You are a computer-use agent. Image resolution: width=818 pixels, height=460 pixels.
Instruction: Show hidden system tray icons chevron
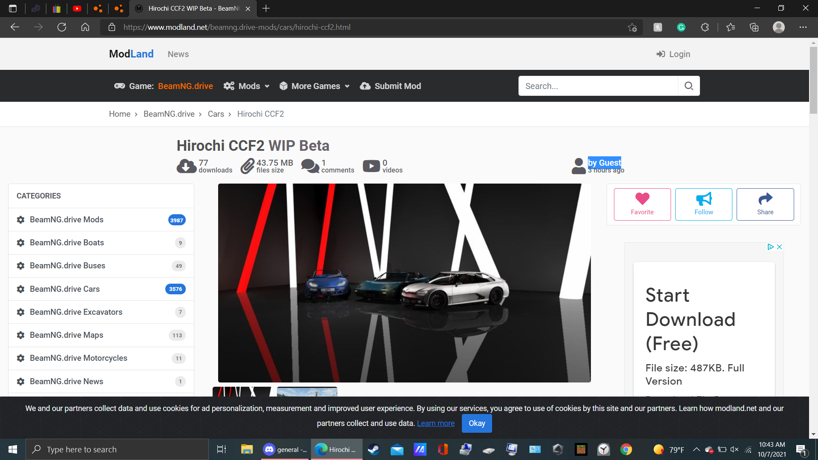696,450
